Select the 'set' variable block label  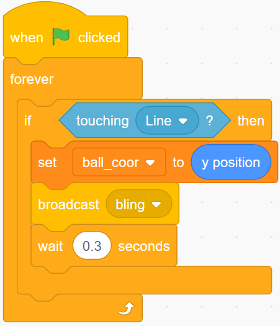pyautogui.click(x=47, y=162)
